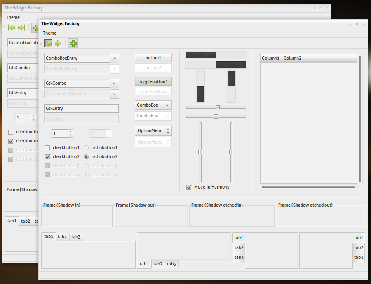Open Theme menu in the background window
The width and height of the screenshot is (371, 284).
click(13, 17)
